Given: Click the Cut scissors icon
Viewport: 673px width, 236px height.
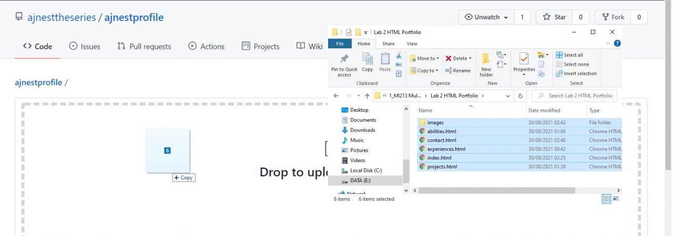Looking at the screenshot, I should (399, 55).
